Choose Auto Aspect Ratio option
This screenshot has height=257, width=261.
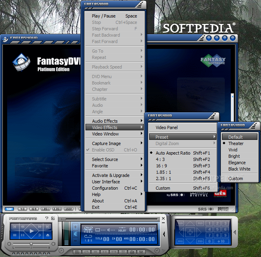173,153
